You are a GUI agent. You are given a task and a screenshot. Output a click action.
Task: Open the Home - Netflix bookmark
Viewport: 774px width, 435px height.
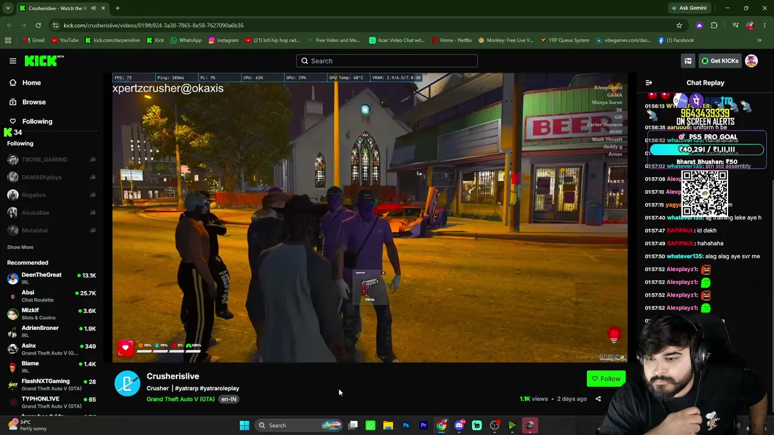coord(452,40)
